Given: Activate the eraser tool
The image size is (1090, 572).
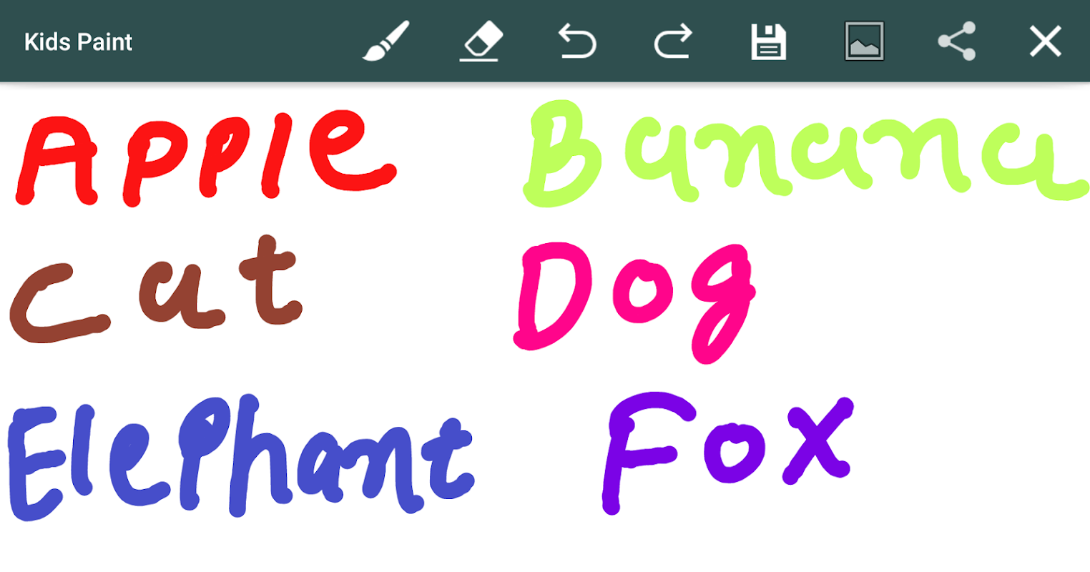Looking at the screenshot, I should [481, 41].
